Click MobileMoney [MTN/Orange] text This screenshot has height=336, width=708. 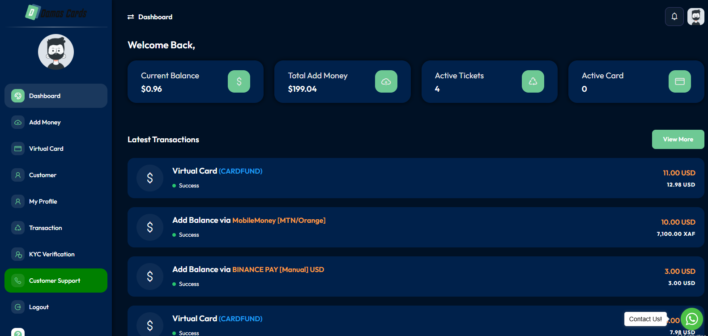(x=279, y=221)
